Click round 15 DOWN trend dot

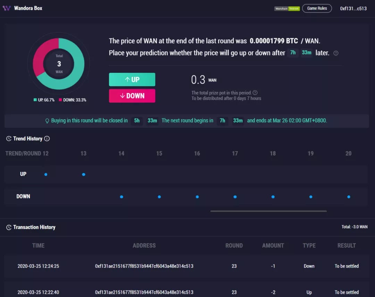[x=159, y=197]
